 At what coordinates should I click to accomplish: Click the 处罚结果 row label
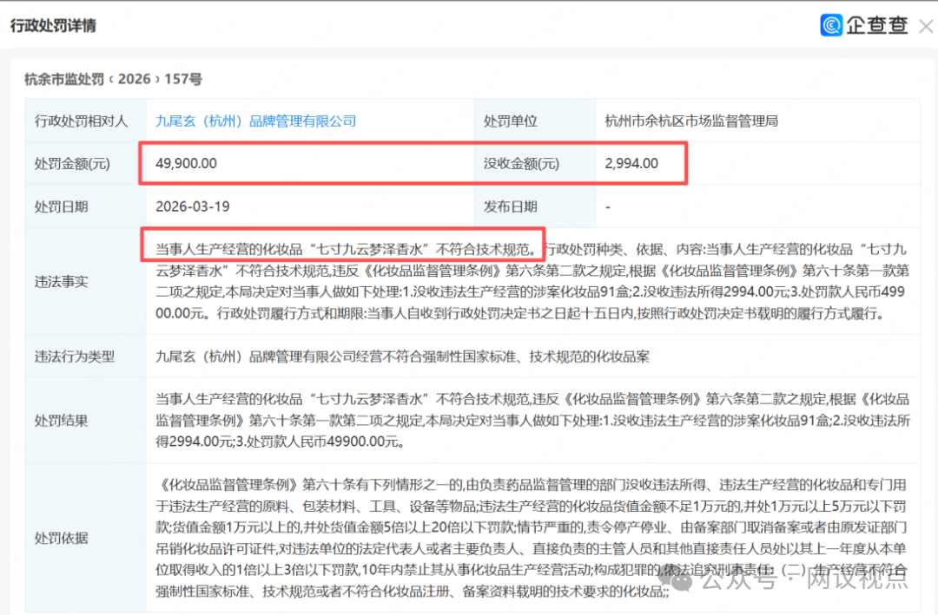61,420
